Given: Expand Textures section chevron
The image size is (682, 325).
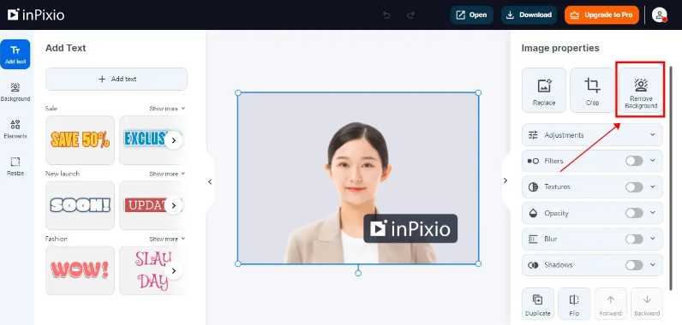Looking at the screenshot, I should pos(652,186).
